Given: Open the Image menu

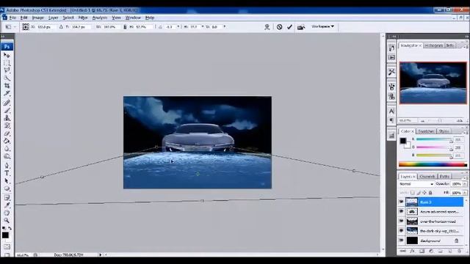Looking at the screenshot, I should point(37,18).
